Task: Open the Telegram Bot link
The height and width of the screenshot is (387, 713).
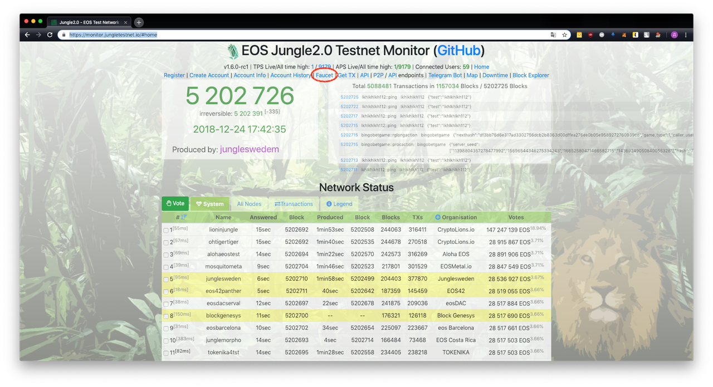Action: point(445,75)
